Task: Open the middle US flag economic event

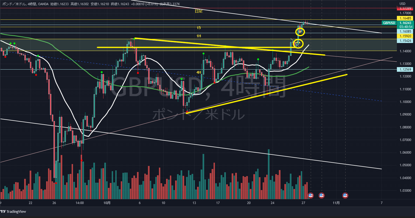Action: (x=321, y=196)
